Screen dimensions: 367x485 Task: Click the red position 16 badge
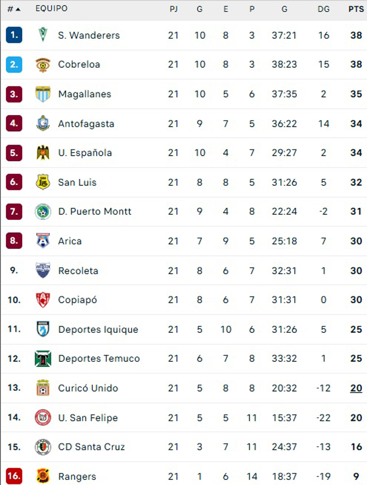point(14,476)
